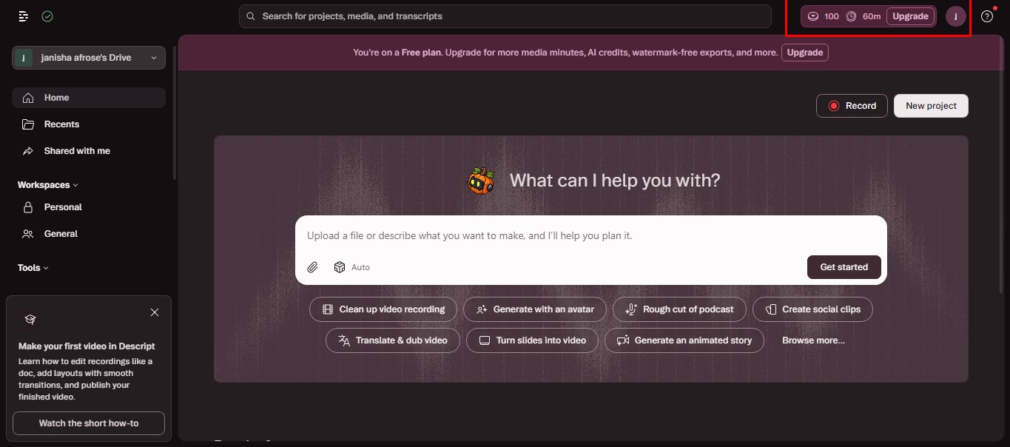Open Shared with me
This screenshot has height=447, width=1010.
click(x=89, y=151)
